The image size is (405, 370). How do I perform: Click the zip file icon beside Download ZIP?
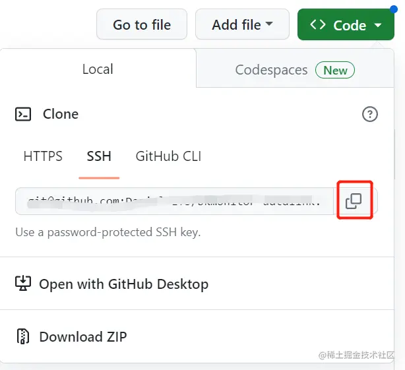click(x=23, y=336)
